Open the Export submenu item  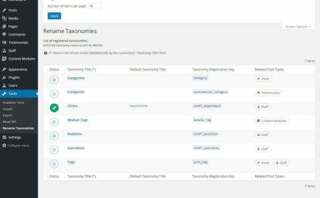click(x=7, y=115)
